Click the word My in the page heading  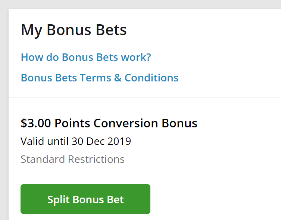32,31
